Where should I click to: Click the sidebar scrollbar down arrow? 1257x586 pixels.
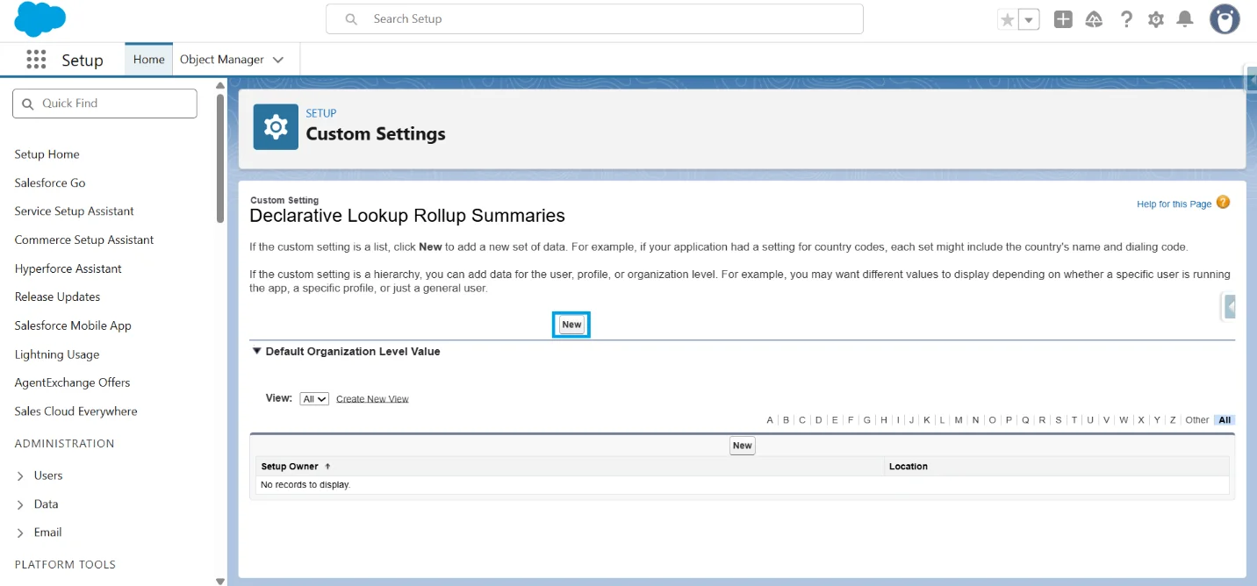[220, 580]
